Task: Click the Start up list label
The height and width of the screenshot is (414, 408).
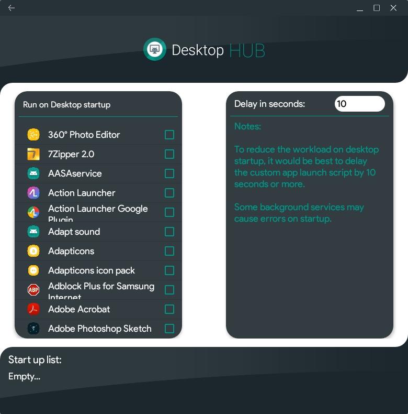Action: point(35,360)
